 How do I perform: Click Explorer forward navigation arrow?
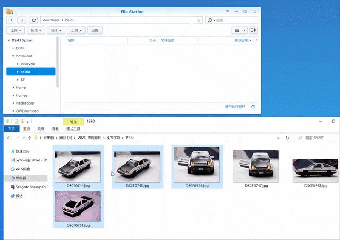18,138
